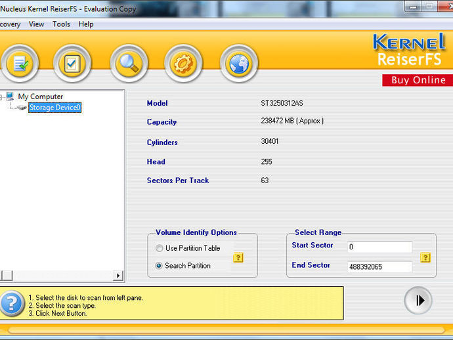Click the Start Sector input field
This screenshot has width=453, height=340.
pyautogui.click(x=379, y=247)
